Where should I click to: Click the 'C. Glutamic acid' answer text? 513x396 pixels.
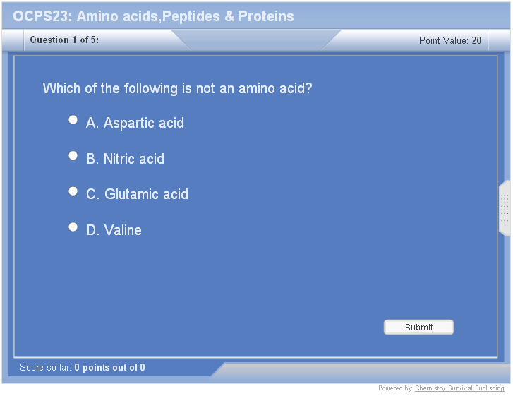pos(137,194)
